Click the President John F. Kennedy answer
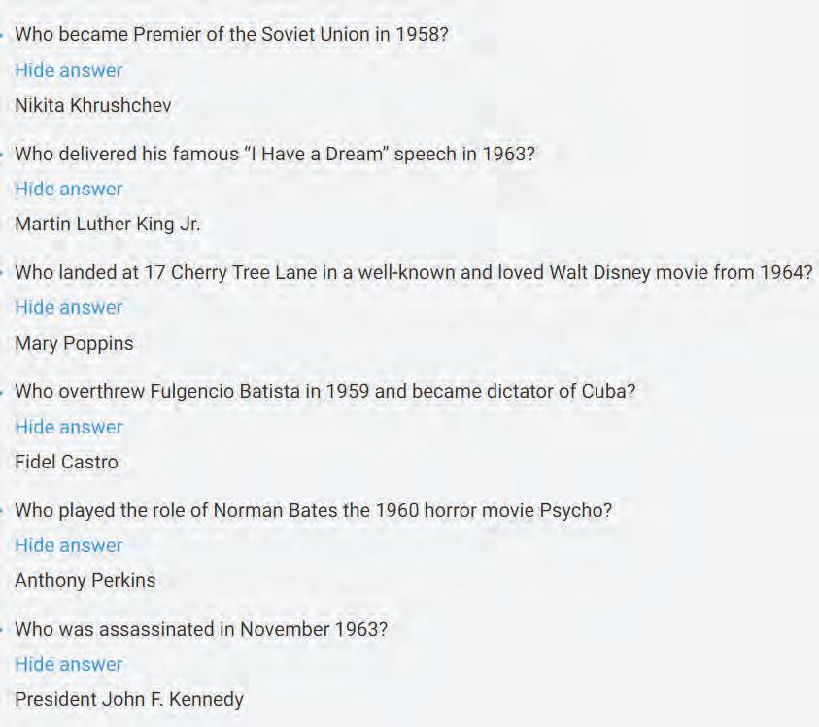Image resolution: width=819 pixels, height=727 pixels. pyautogui.click(x=129, y=699)
